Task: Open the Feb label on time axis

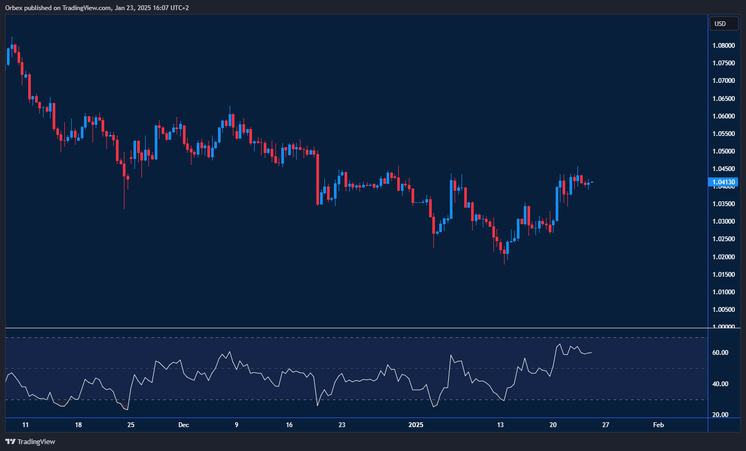Action: point(658,425)
